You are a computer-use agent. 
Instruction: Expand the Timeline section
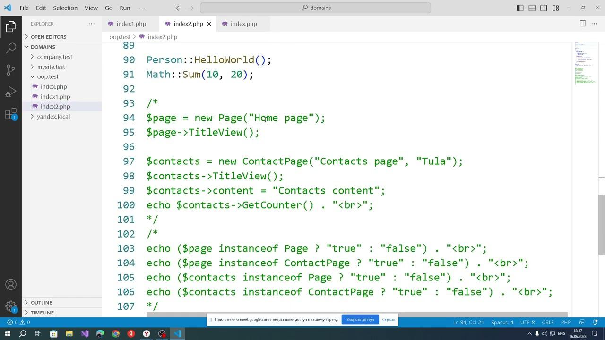point(62,313)
